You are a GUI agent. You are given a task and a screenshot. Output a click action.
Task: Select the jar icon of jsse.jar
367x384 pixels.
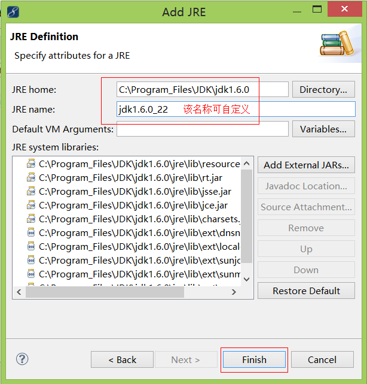coord(31,191)
